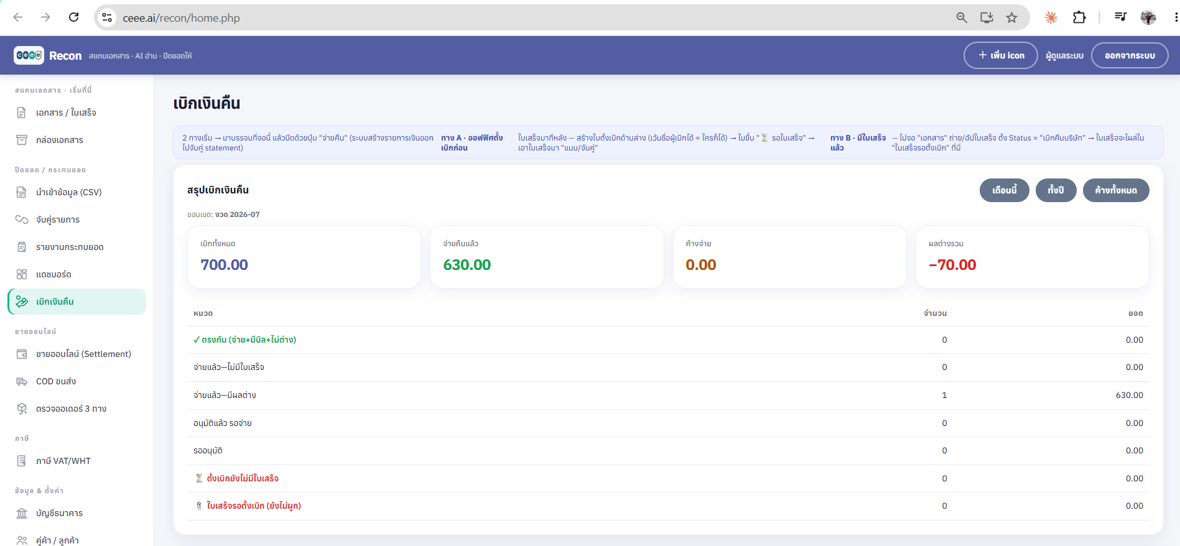
Task: Select the นำเข้าข้อมูล (CSV) file icon
Action: point(22,192)
